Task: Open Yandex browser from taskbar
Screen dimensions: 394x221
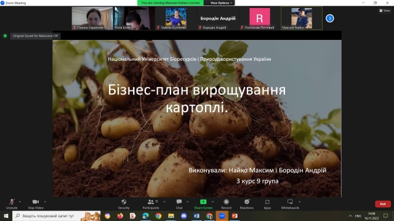Action: [x=133, y=215]
